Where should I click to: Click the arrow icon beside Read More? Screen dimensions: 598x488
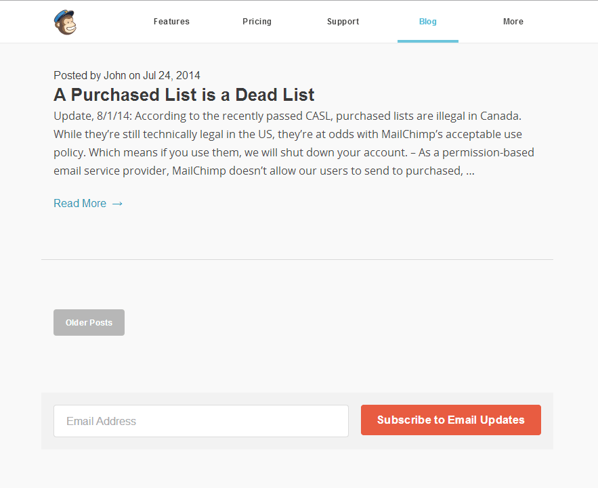tap(117, 204)
